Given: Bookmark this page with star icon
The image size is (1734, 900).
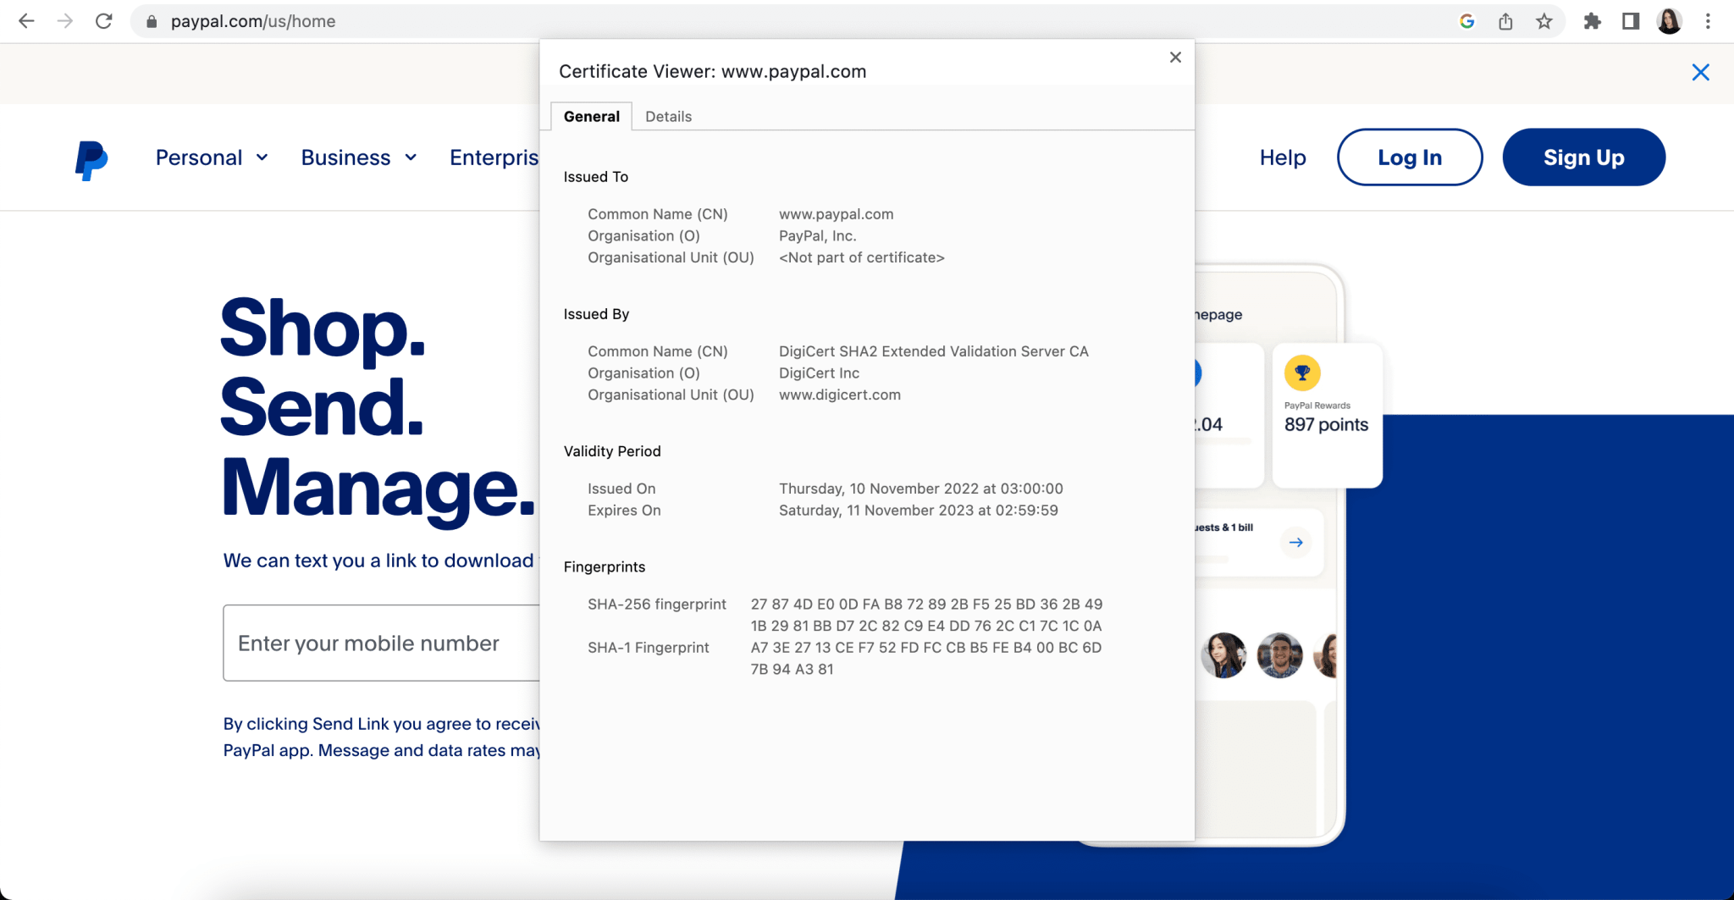Looking at the screenshot, I should tap(1544, 21).
